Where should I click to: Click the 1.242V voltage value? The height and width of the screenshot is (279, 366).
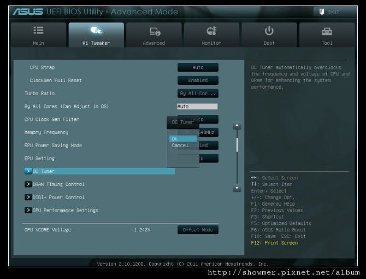click(x=142, y=230)
